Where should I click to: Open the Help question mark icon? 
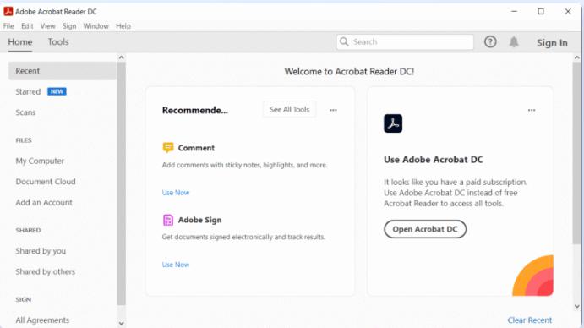click(490, 41)
